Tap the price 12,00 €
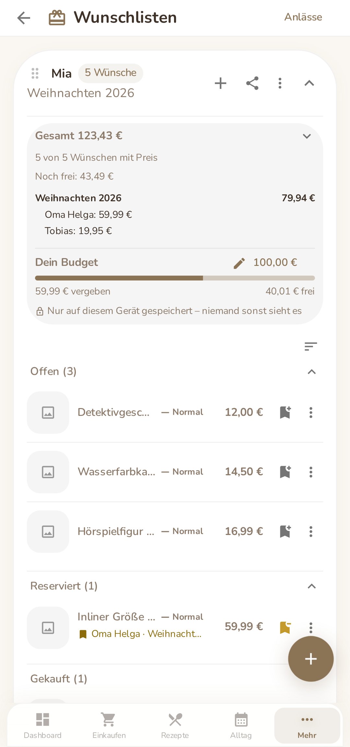This screenshot has width=350, height=747. [x=244, y=412]
